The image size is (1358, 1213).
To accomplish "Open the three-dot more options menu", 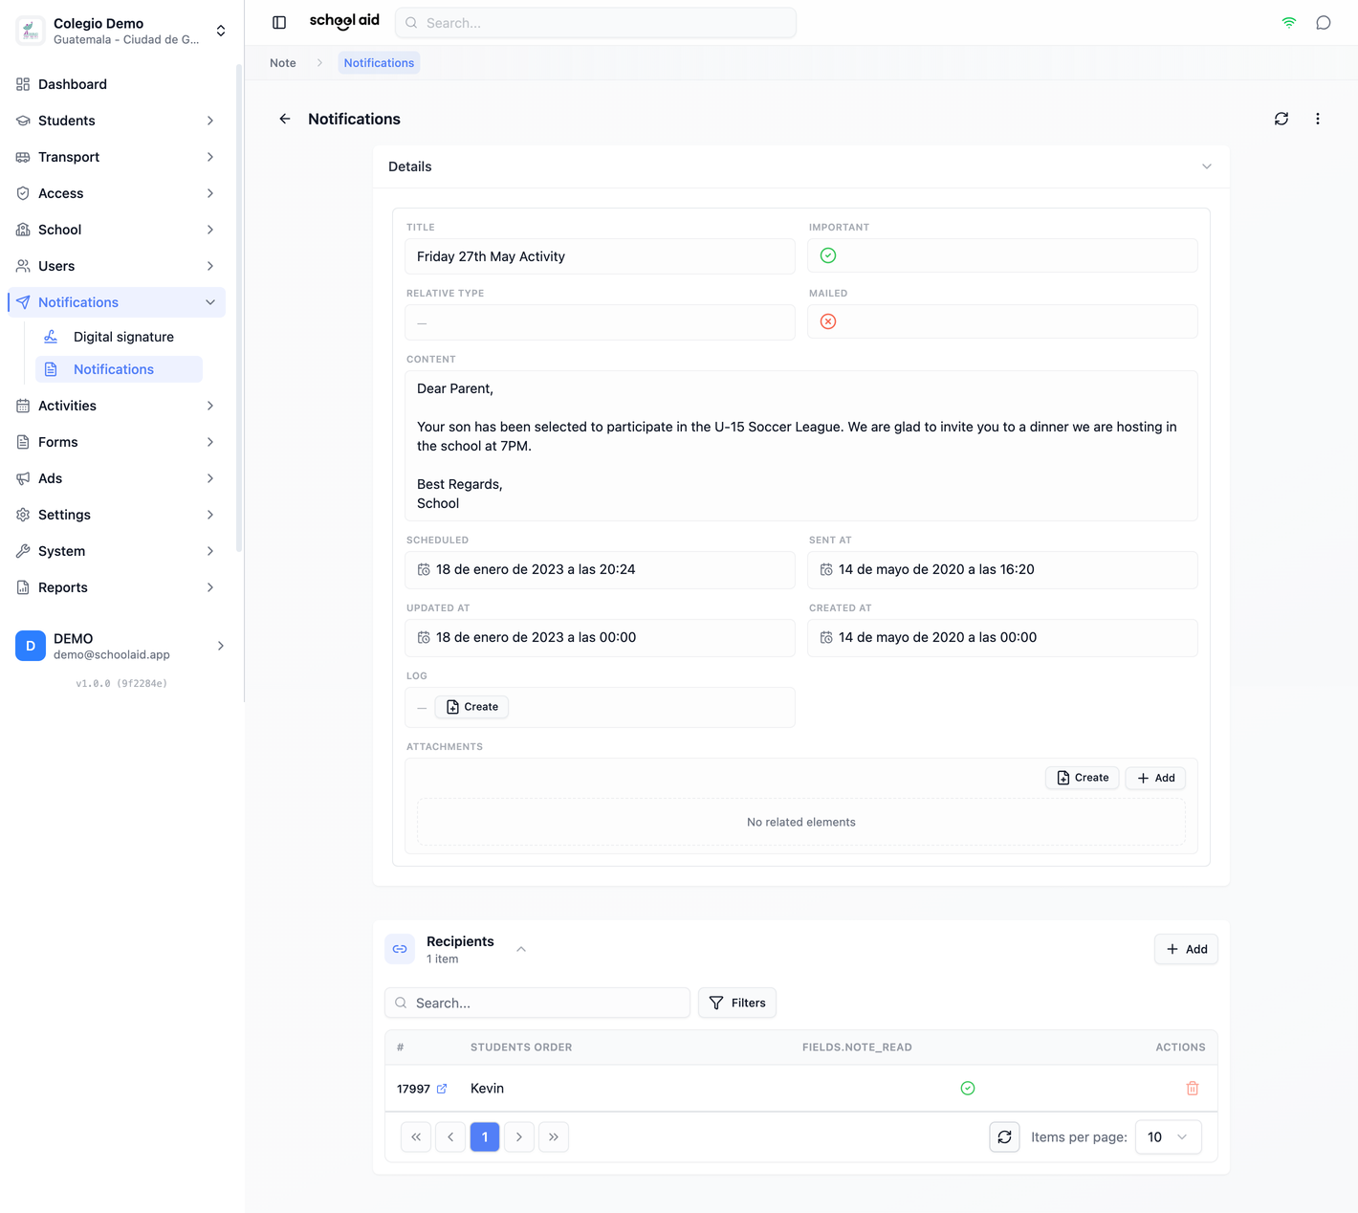I will click(1318, 119).
